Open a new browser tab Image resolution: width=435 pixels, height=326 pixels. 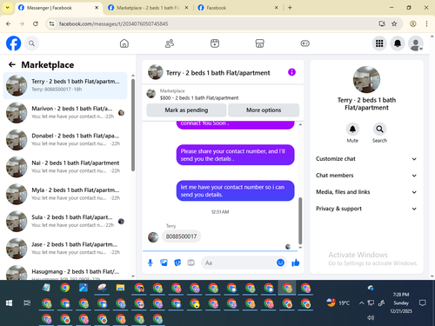click(x=290, y=8)
